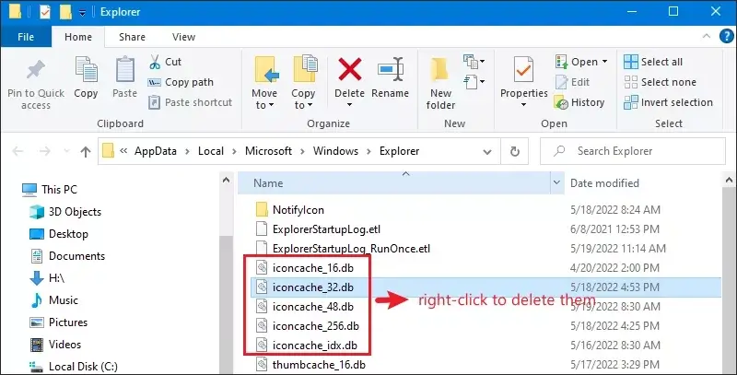737x375 pixels.
Task: Select the ExplorerStartupLog.etl file
Action: tap(318, 229)
